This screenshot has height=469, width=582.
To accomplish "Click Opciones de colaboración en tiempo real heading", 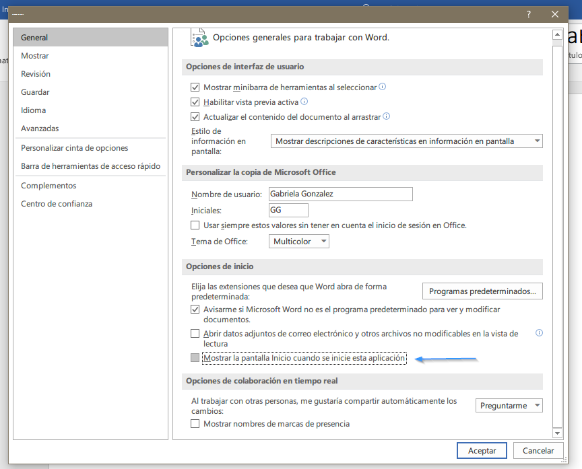I will pos(261,381).
